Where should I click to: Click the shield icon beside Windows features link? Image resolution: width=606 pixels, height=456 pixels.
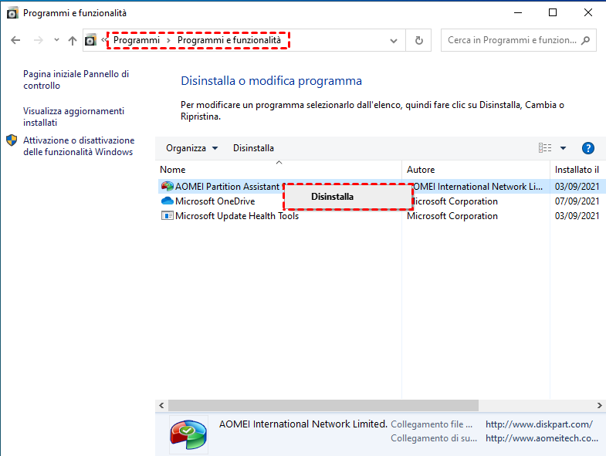tap(12, 140)
